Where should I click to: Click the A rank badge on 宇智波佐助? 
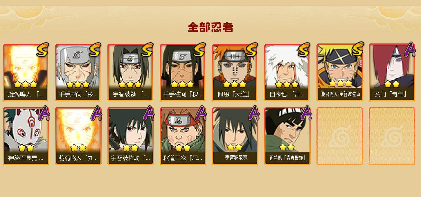(x=148, y=113)
